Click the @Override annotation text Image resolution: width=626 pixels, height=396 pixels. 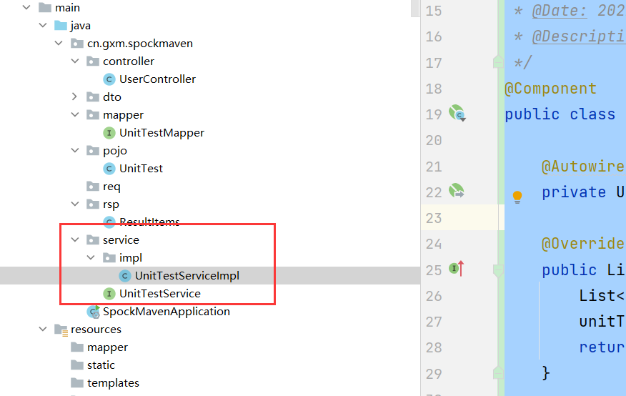(x=583, y=244)
